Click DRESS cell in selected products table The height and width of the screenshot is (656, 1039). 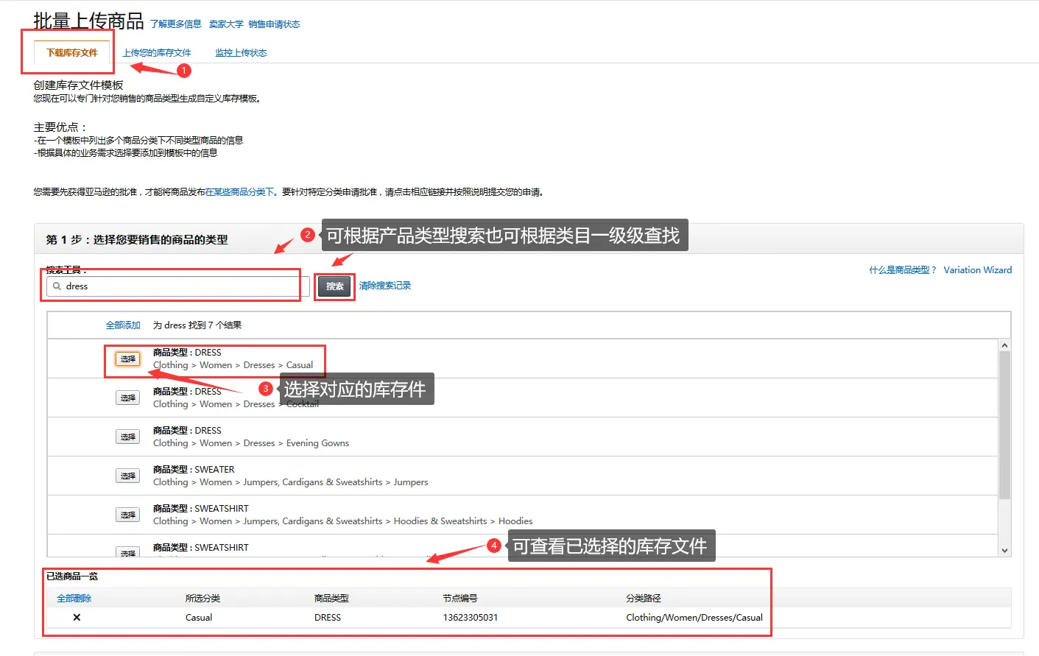(328, 618)
